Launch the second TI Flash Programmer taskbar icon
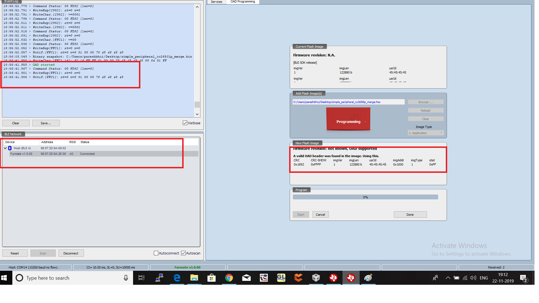This screenshot has height=303, width=539. click(351, 278)
